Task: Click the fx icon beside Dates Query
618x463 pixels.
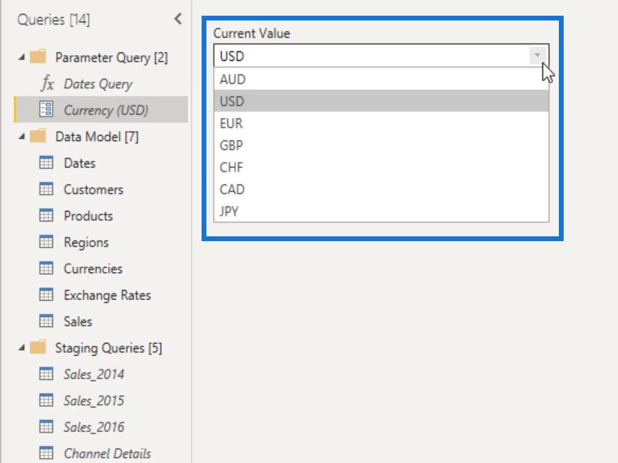Action: click(x=47, y=84)
